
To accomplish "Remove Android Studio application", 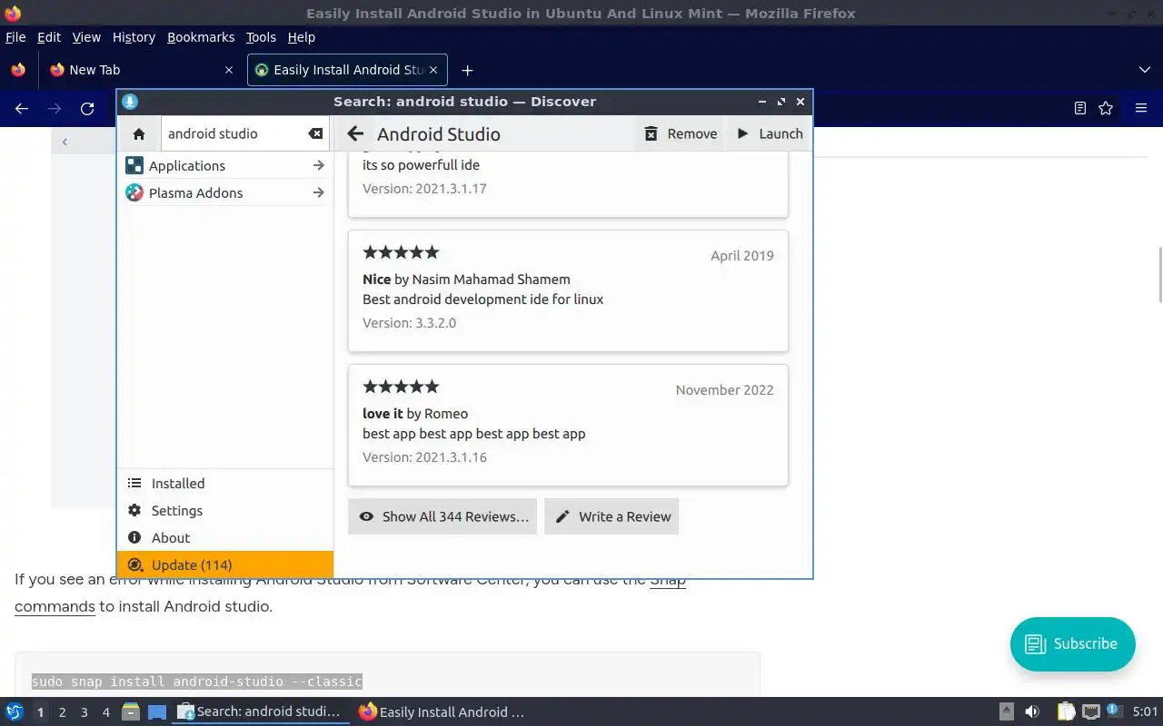I will click(681, 133).
